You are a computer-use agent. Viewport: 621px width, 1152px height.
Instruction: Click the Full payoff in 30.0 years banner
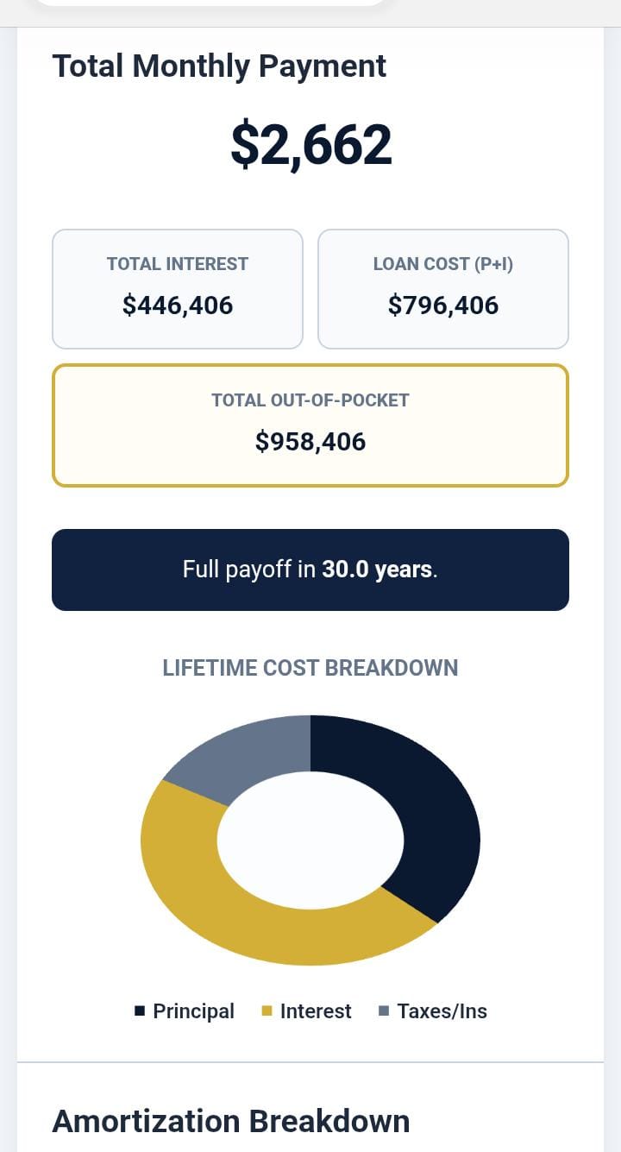click(310, 570)
